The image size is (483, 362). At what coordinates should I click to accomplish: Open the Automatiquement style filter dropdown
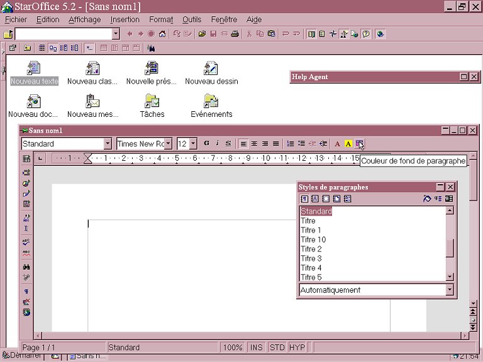pos(450,290)
